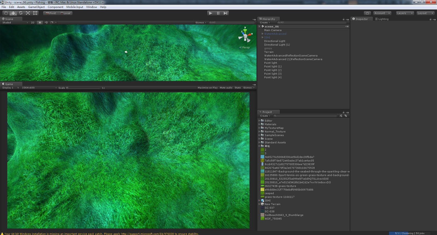
Task: Toggle the Project panel lock icon
Action: pos(344,112)
